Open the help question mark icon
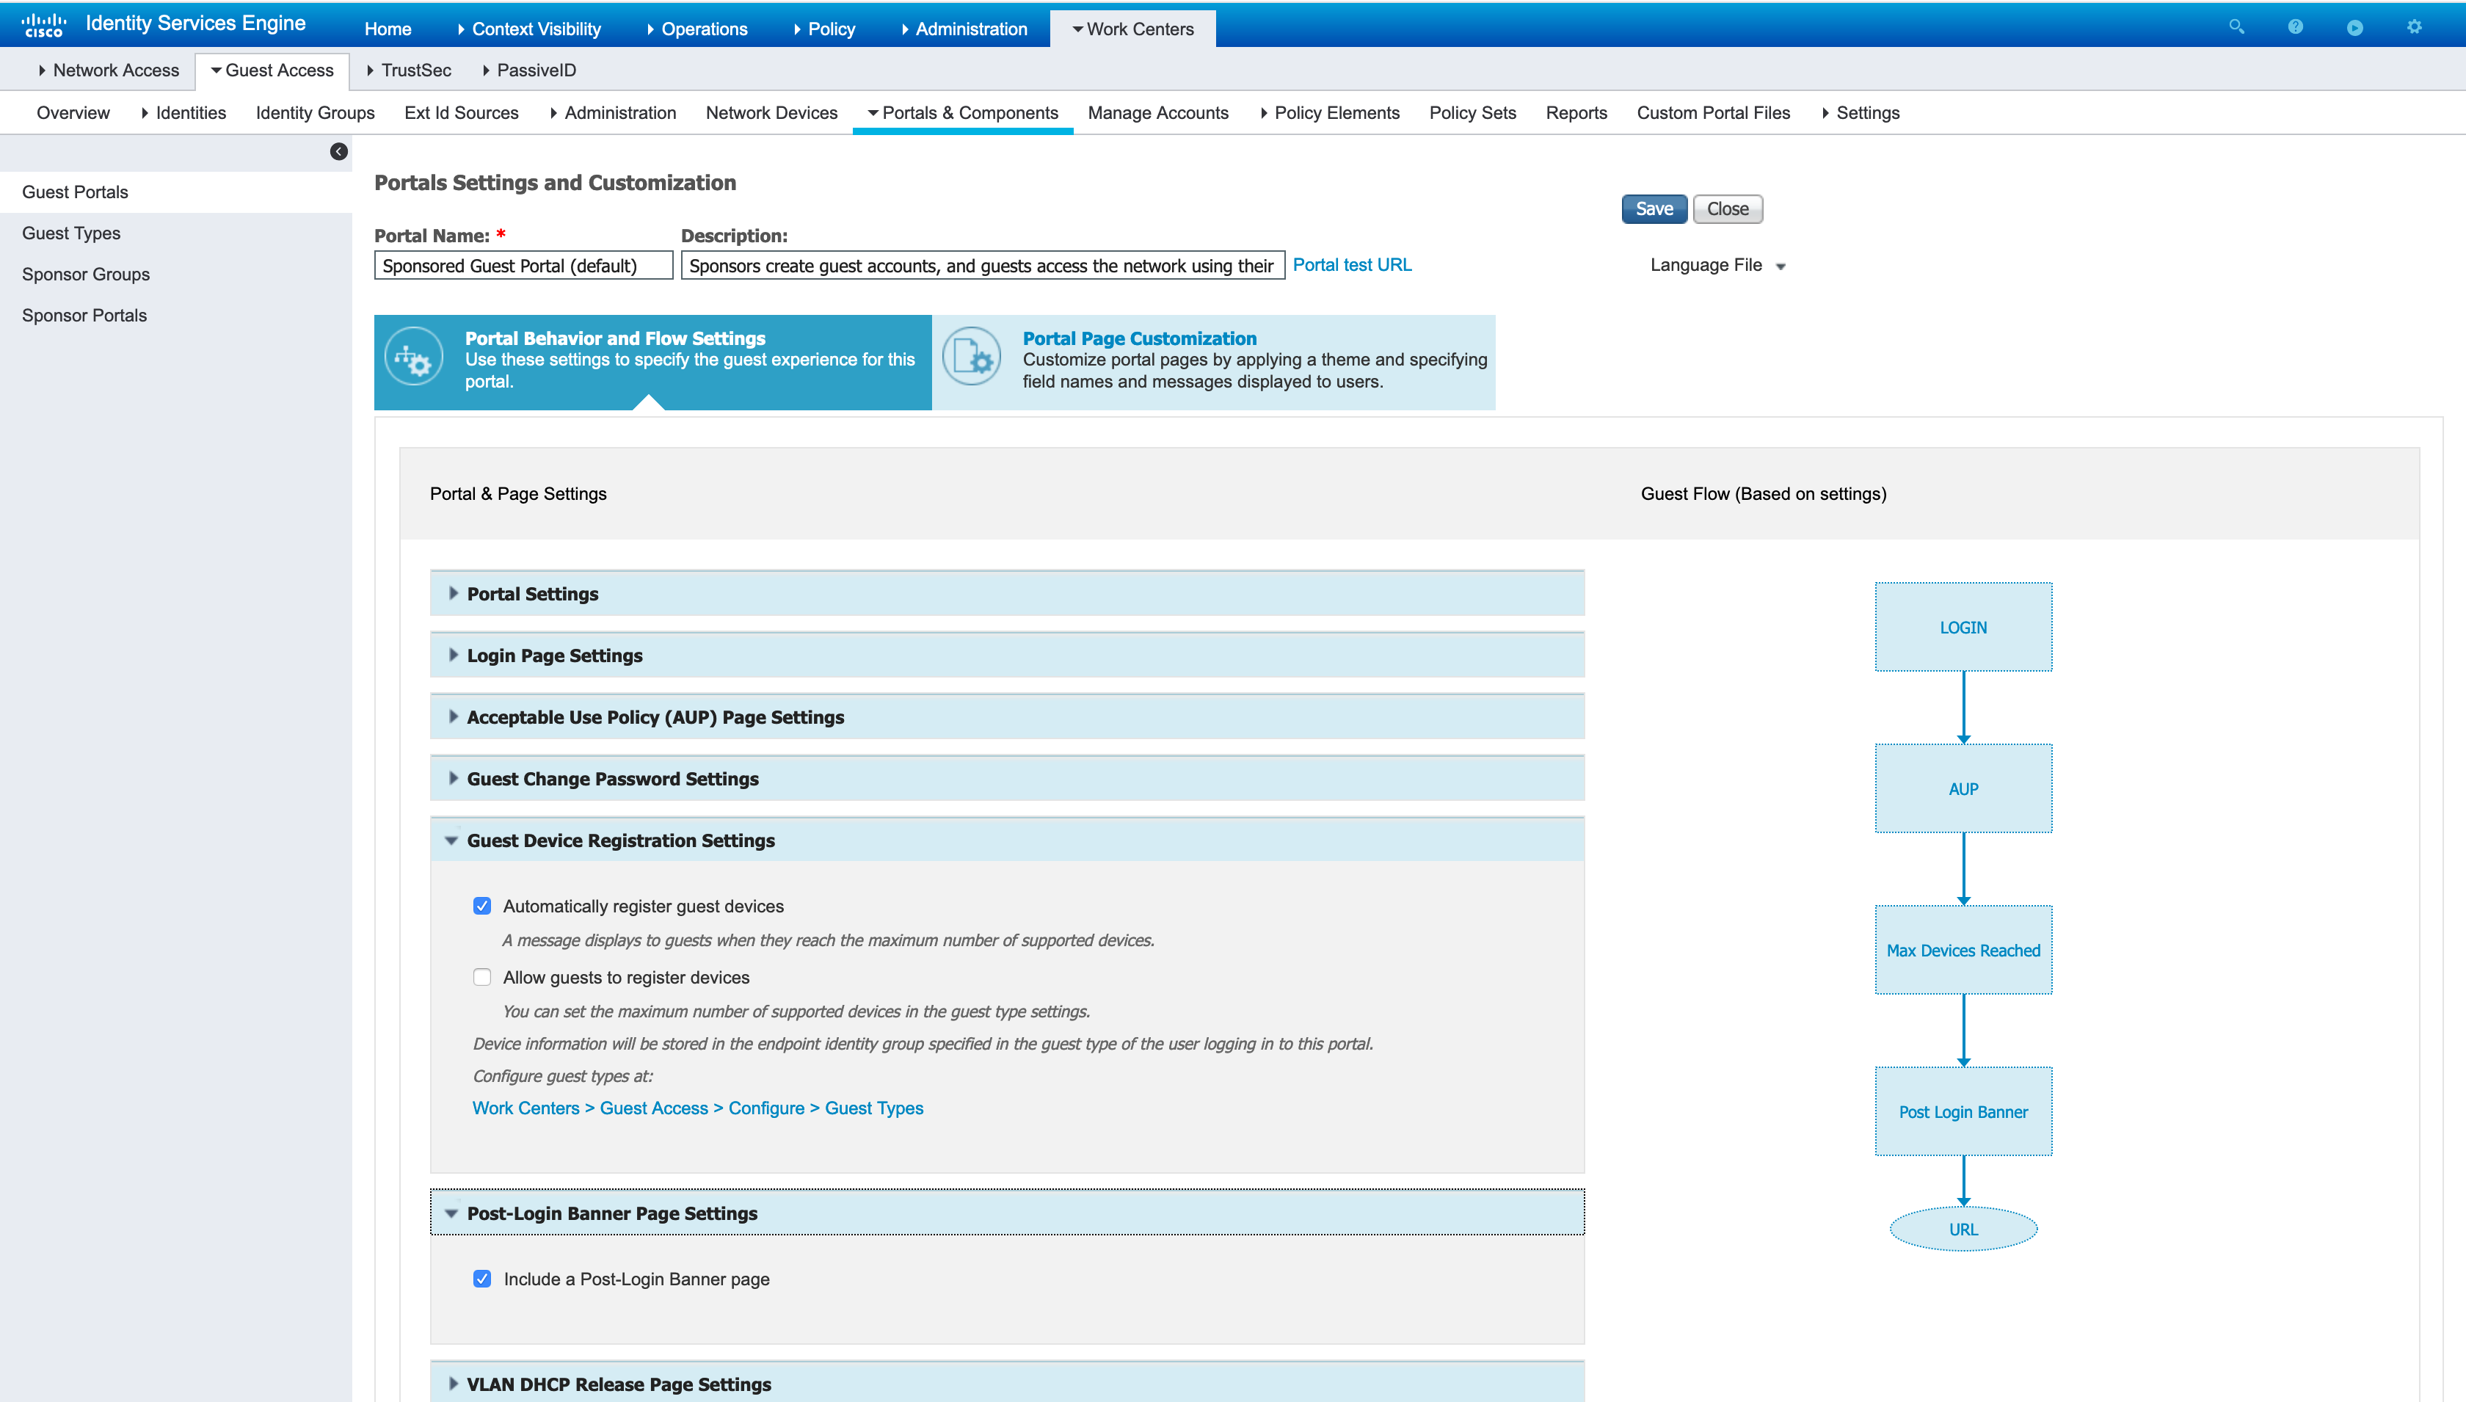Image resolution: width=2466 pixels, height=1402 pixels. pyautogui.click(x=2296, y=27)
